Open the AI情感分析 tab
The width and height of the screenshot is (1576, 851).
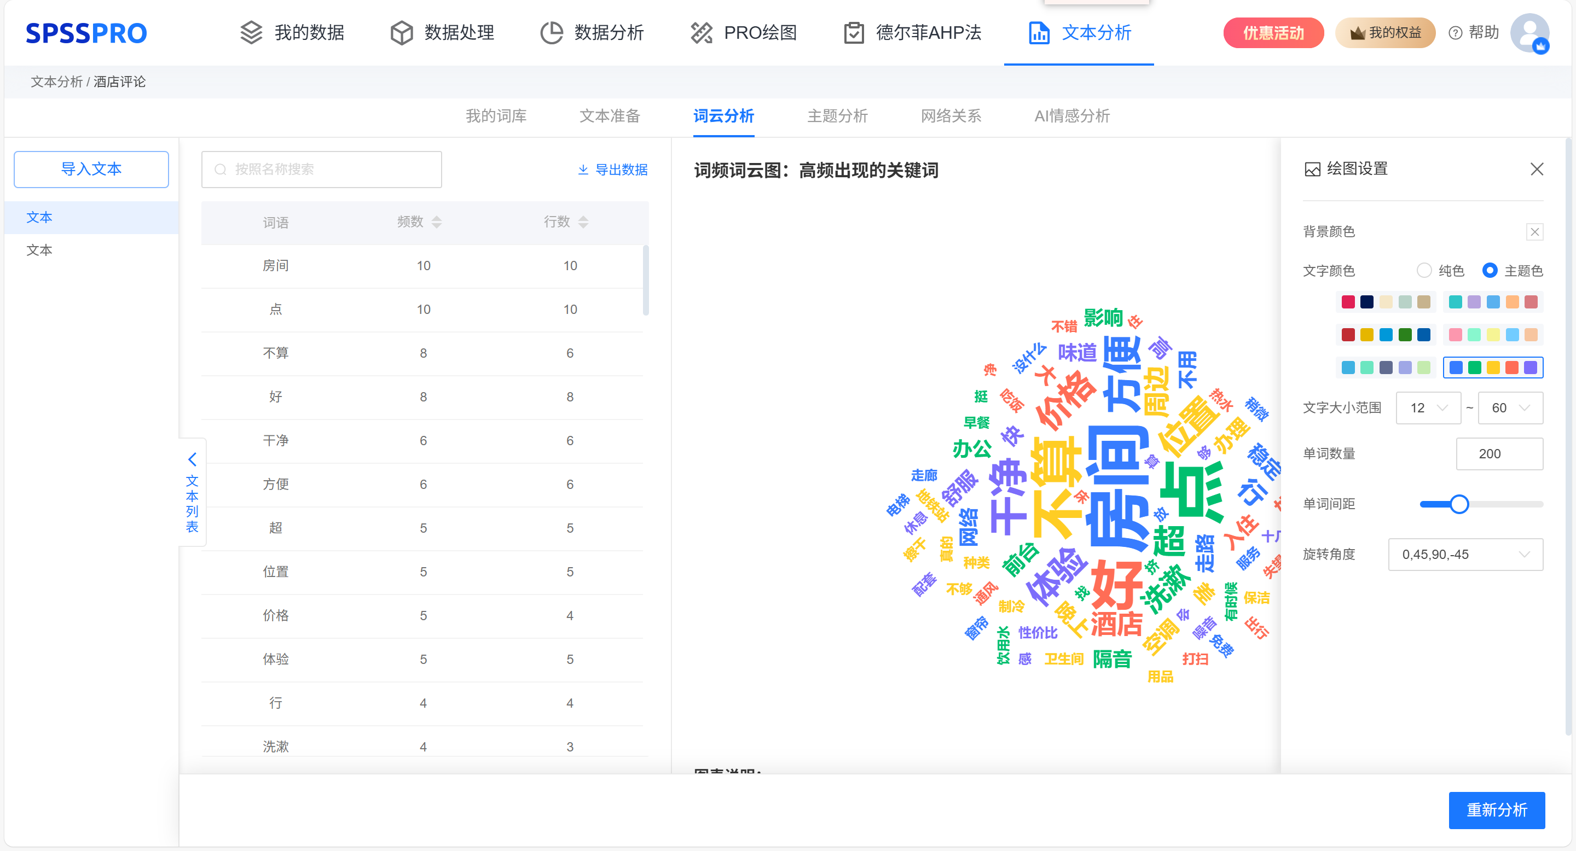coord(1071,115)
